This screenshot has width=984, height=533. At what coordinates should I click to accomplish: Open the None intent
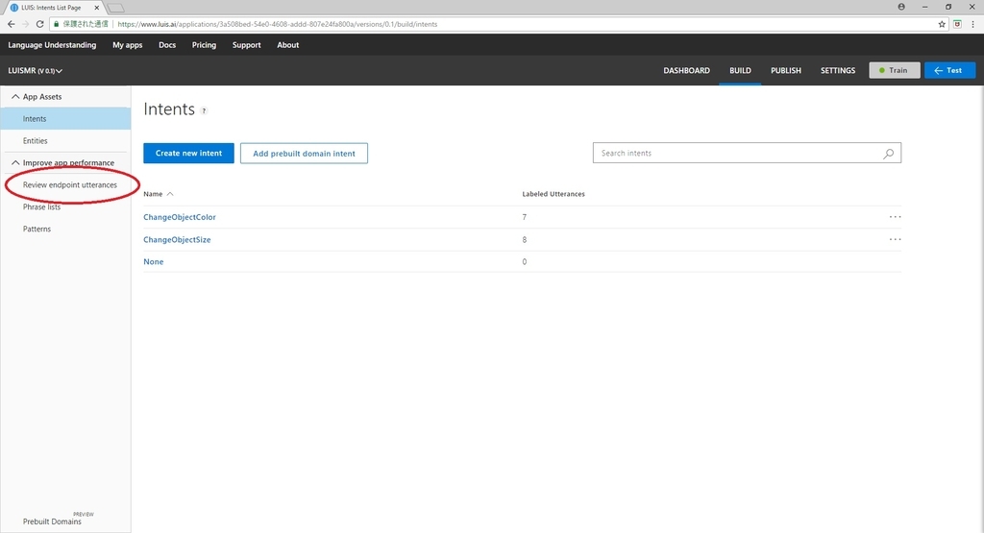[153, 261]
